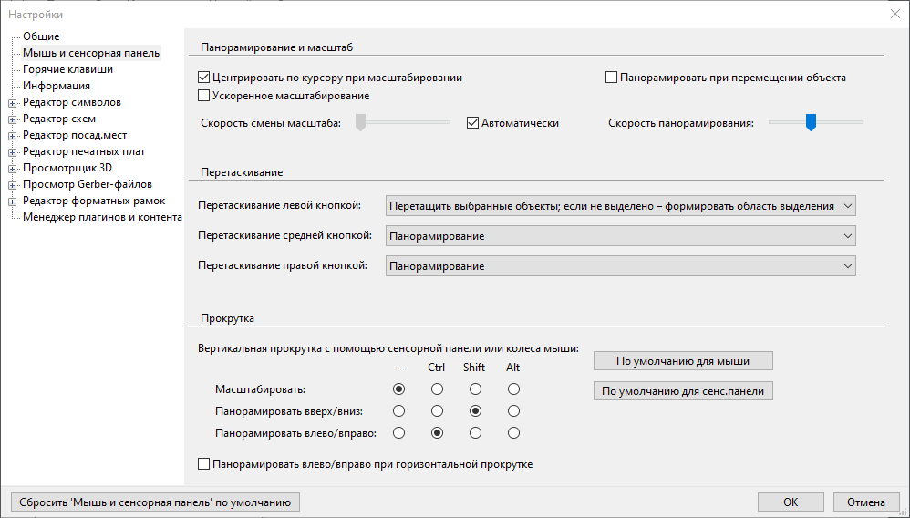
Task: Open Менеджер плагинов и контента page
Action: [102, 217]
